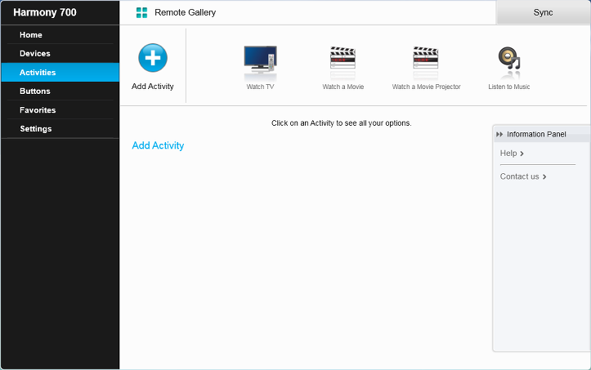Viewport: 591px width, 370px height.
Task: Open the Remote Gallery label
Action: click(x=185, y=12)
